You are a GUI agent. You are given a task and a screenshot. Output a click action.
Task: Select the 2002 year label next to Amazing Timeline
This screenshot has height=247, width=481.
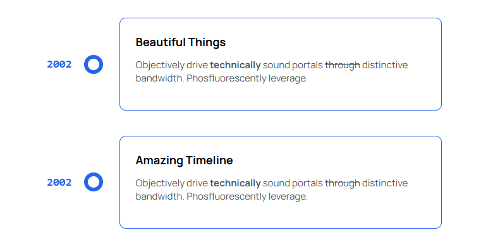pos(59,183)
